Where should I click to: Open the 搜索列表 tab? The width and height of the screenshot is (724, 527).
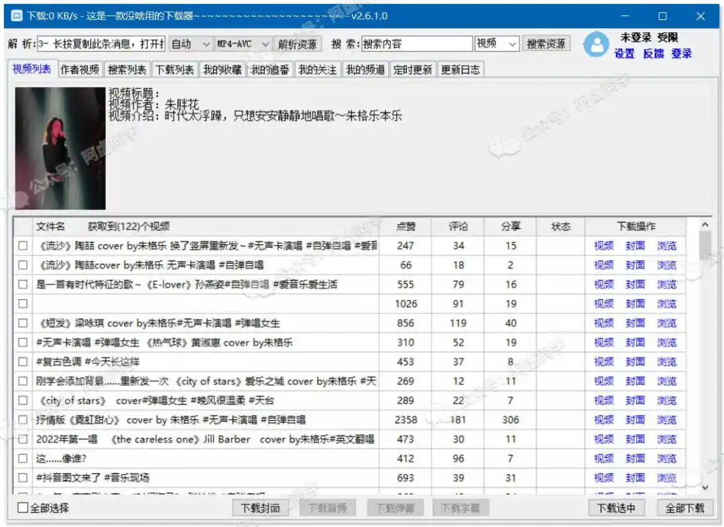click(127, 70)
